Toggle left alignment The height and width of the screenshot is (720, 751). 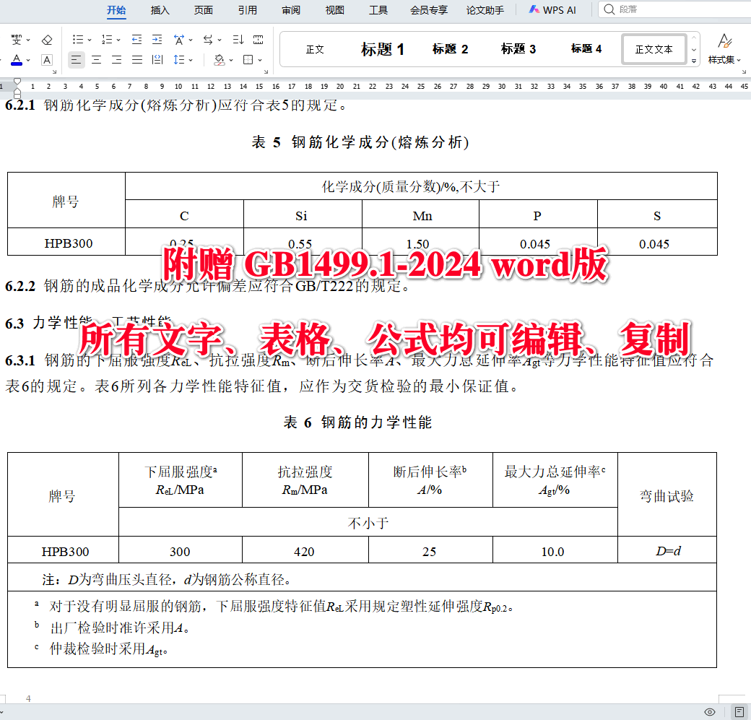pyautogui.click(x=76, y=60)
